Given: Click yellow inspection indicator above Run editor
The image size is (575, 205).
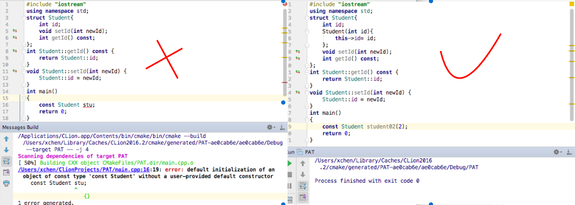Looking at the screenshot, I should 572,4.
